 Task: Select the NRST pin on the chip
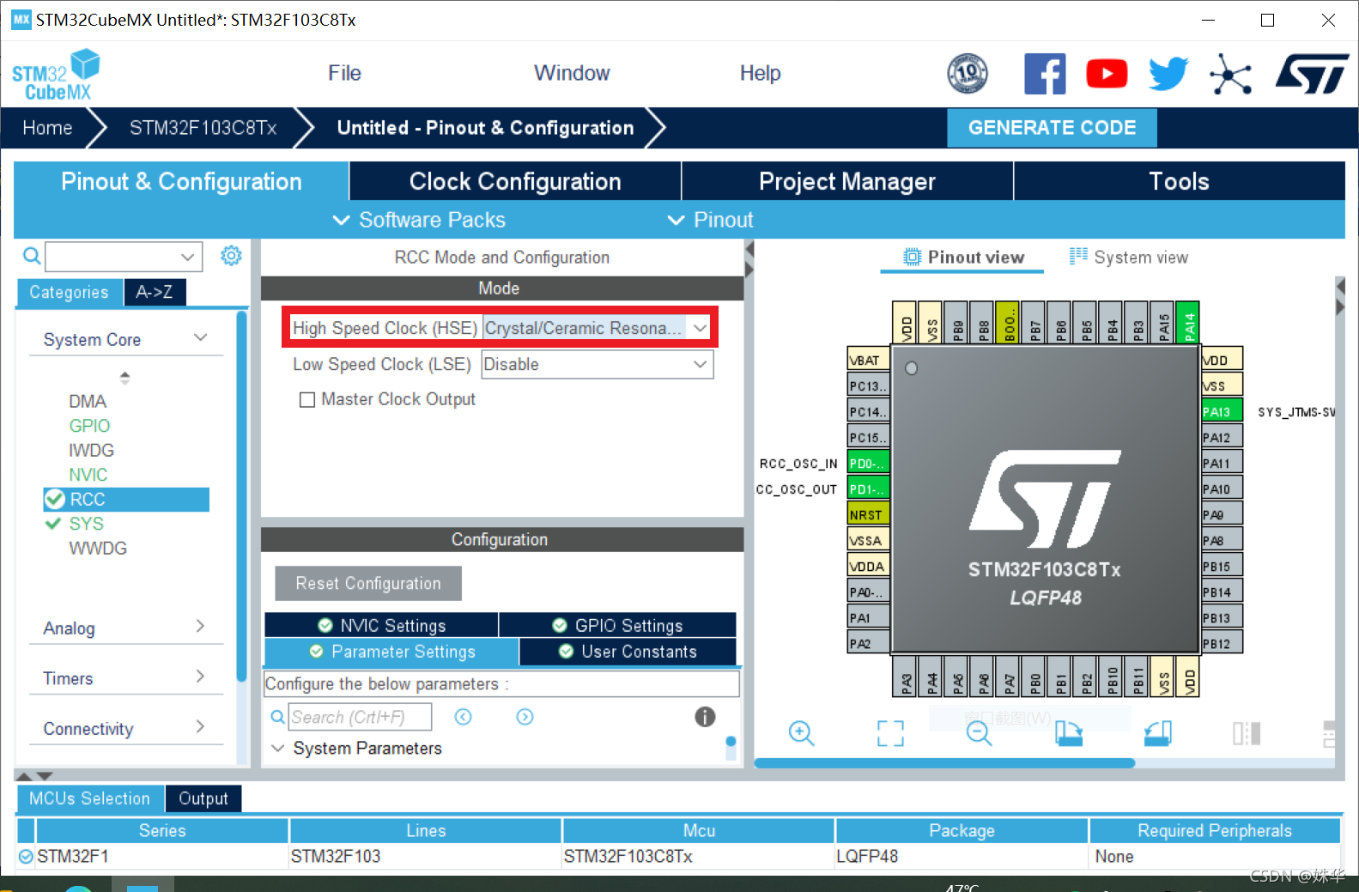[x=868, y=514]
